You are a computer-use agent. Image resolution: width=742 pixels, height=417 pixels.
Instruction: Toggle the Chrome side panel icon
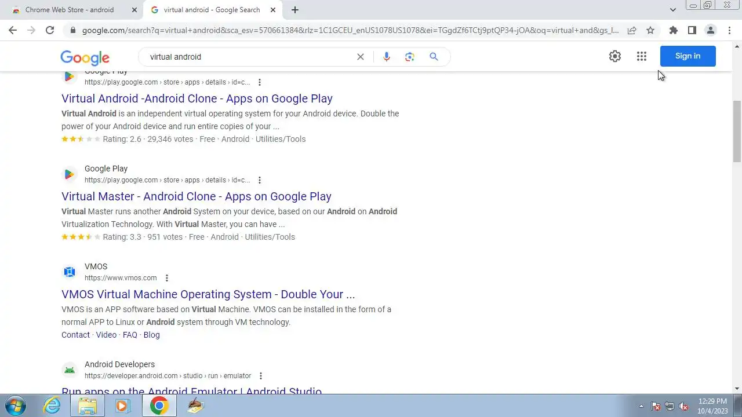[x=692, y=30]
